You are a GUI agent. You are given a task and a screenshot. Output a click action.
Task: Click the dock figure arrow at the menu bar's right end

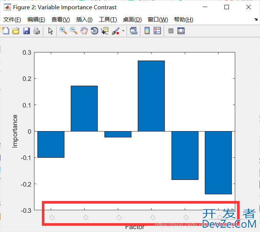click(256, 20)
